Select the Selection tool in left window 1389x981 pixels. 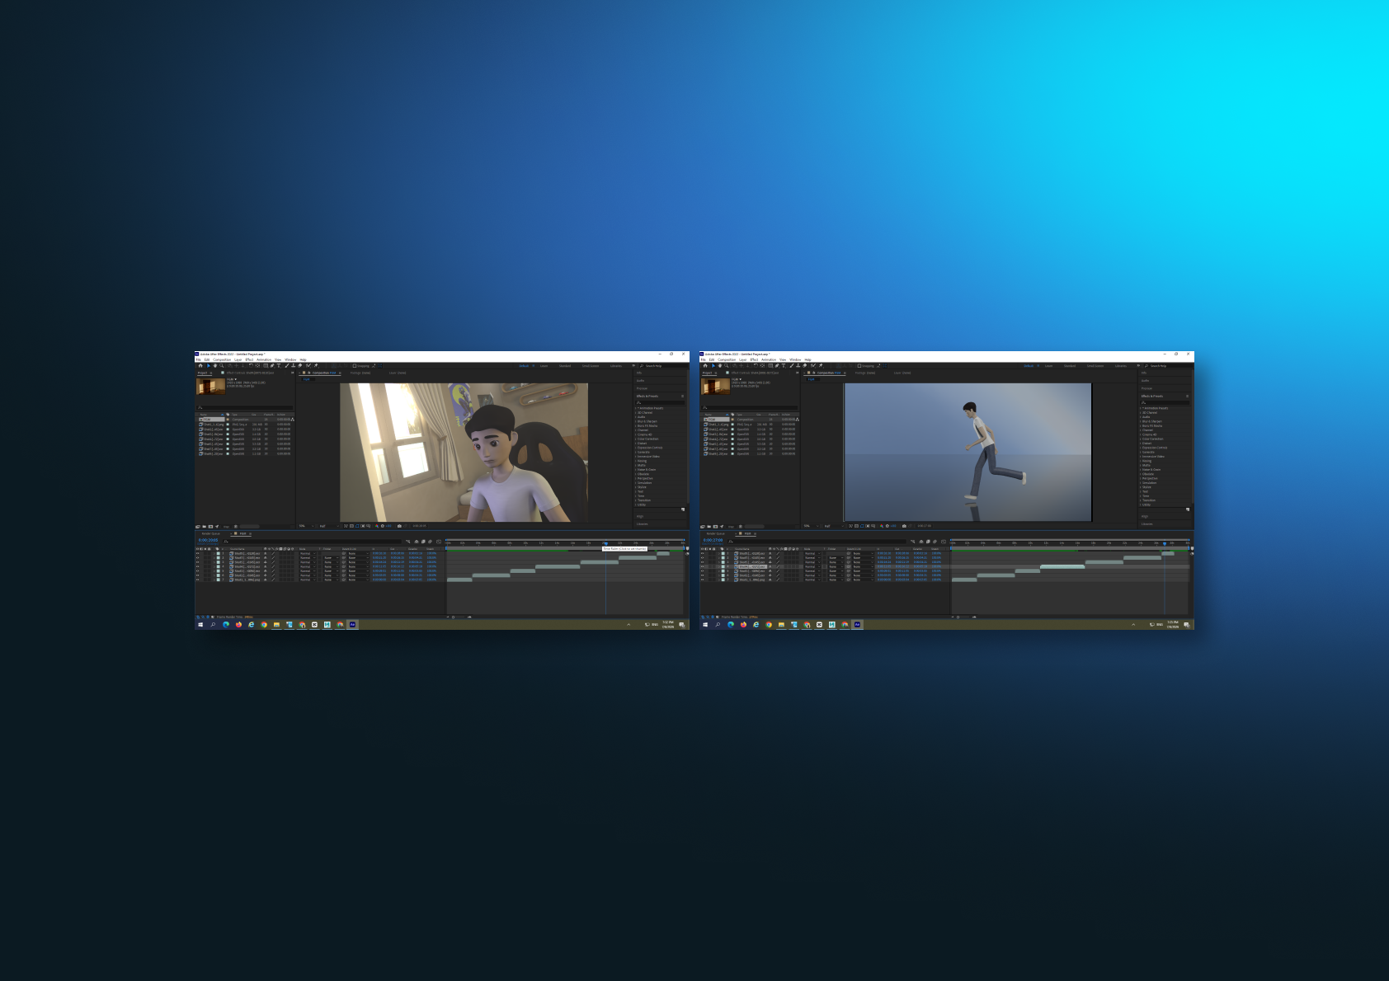(209, 365)
